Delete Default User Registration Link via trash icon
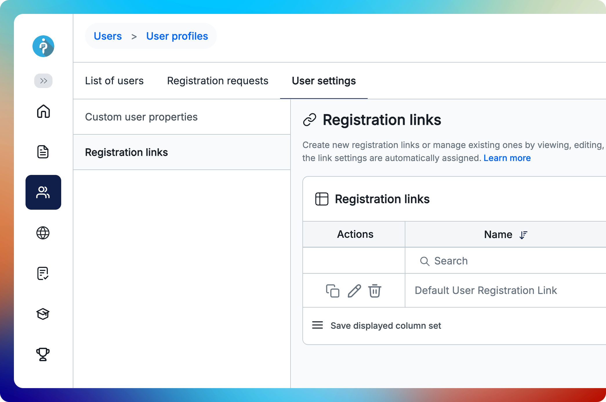Image resolution: width=606 pixels, height=402 pixels. 375,291
